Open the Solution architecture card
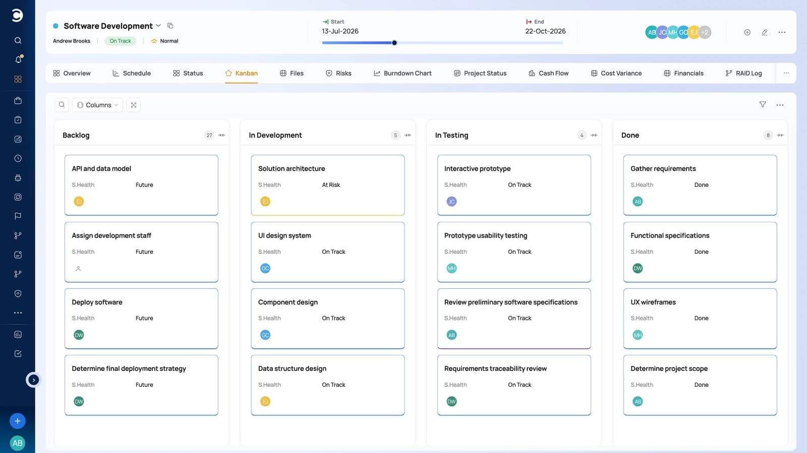Image resolution: width=807 pixels, height=453 pixels. click(x=328, y=185)
